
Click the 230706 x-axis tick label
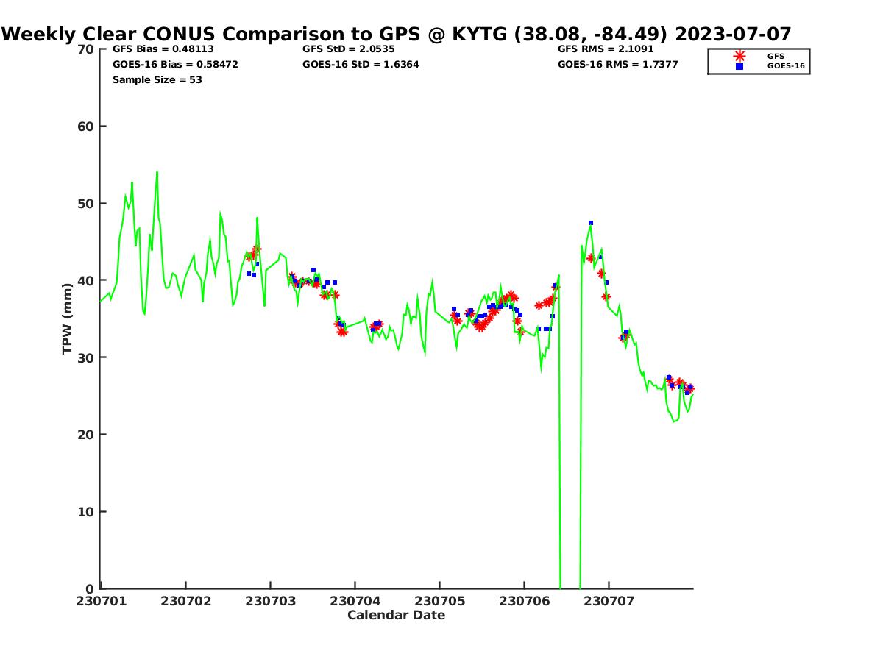pyautogui.click(x=524, y=601)
